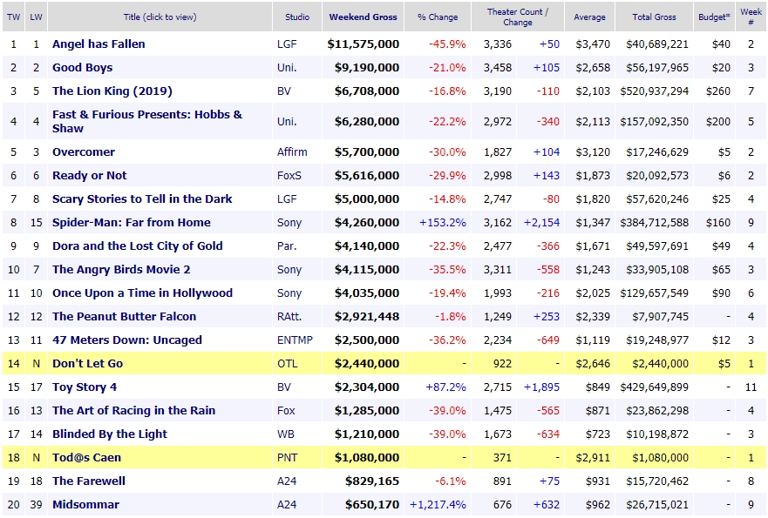Select the $260 budget value

pos(718,91)
